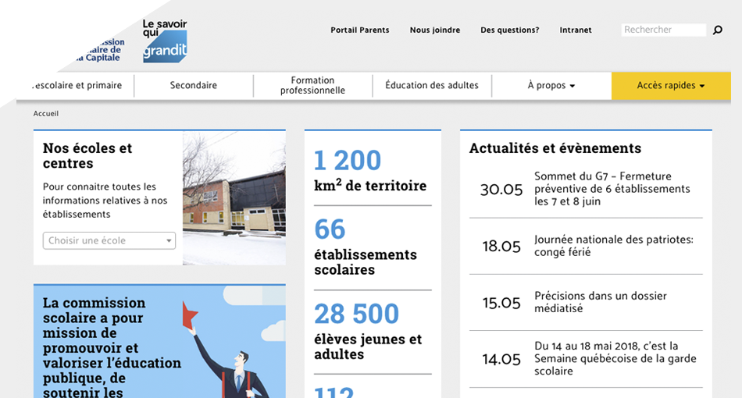Click the 28 500 élèves jeunes et adultes stat
The width and height of the screenshot is (742, 398).
coord(368,332)
